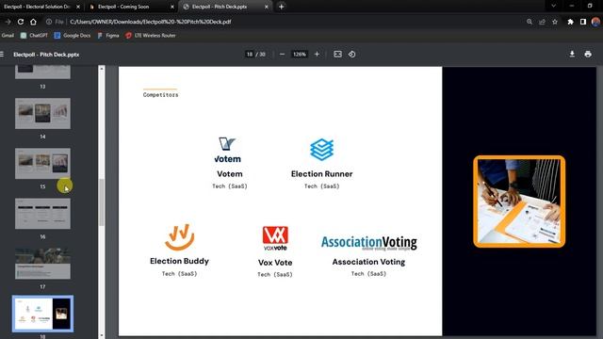The width and height of the screenshot is (603, 339).
Task: Edit the PDF page number field
Action: [250, 55]
